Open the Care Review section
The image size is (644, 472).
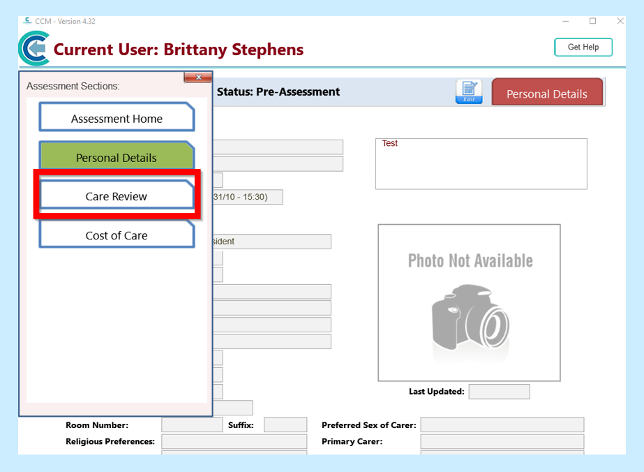pos(117,196)
